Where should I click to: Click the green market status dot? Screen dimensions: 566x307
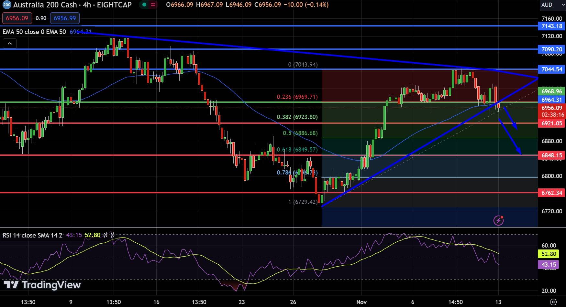144,5
